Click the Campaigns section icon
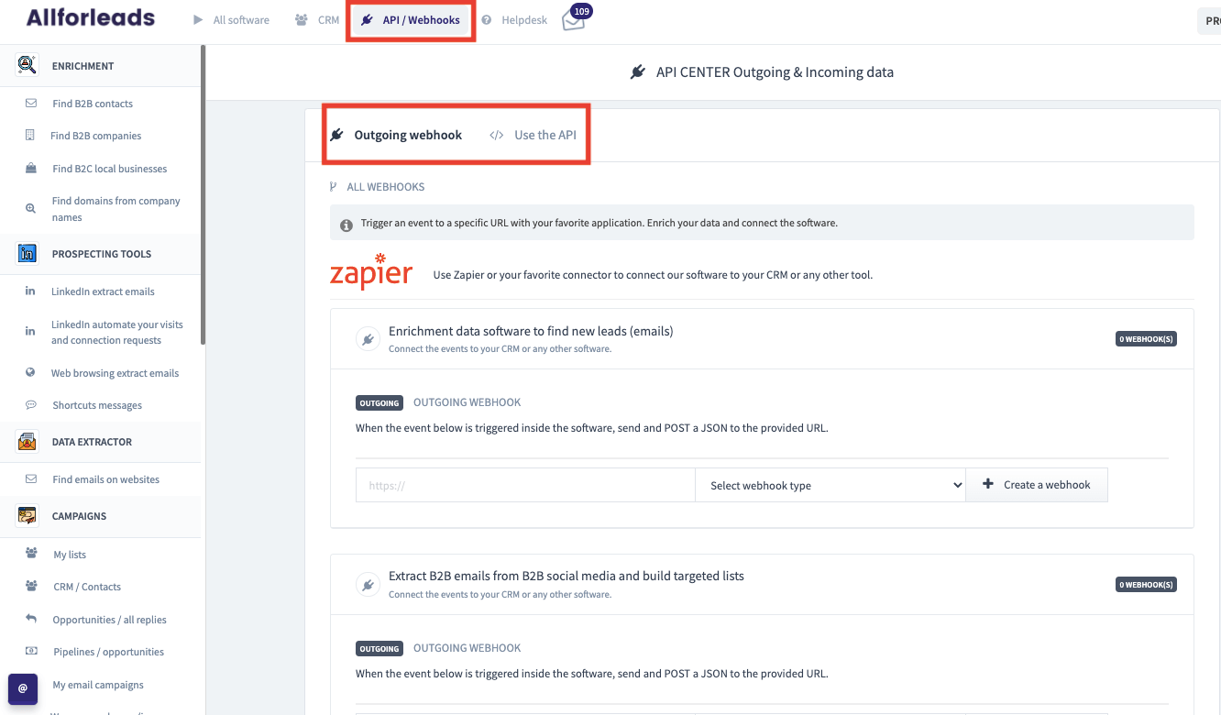The height and width of the screenshot is (715, 1221). click(x=27, y=515)
